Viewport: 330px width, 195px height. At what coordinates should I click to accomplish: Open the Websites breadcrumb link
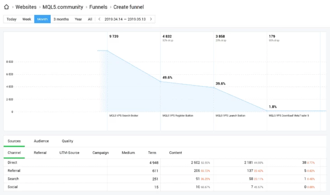click(x=26, y=7)
